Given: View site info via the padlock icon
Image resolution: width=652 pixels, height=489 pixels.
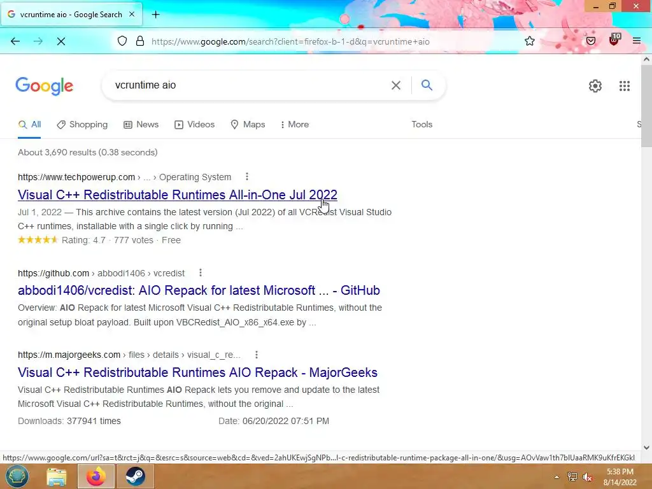Looking at the screenshot, I should point(140,41).
